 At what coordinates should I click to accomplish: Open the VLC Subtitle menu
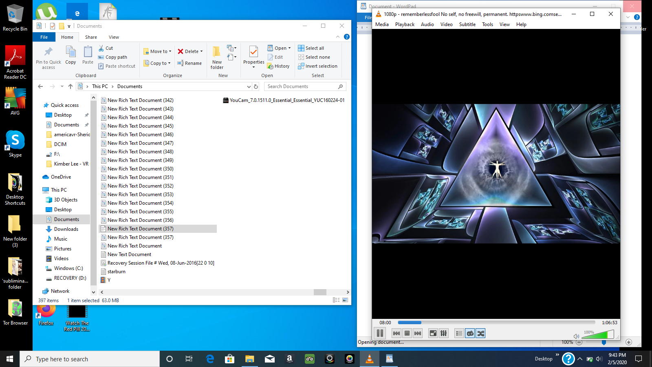click(x=467, y=24)
